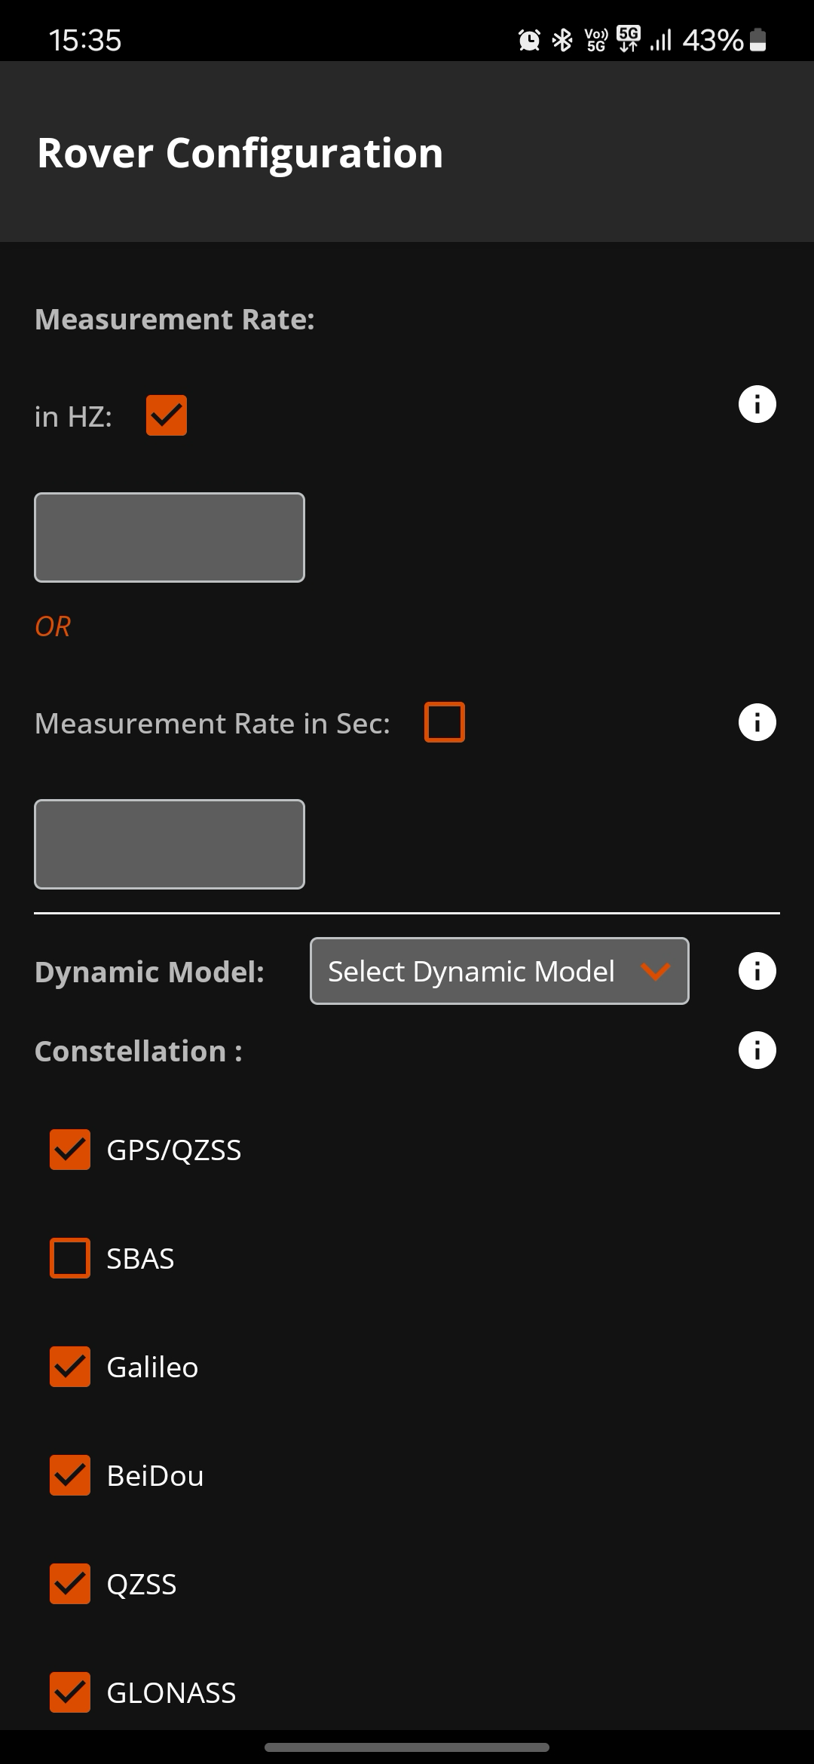This screenshot has height=1764, width=814.
Task: Uncheck the BeiDou constellation
Action: (70, 1475)
